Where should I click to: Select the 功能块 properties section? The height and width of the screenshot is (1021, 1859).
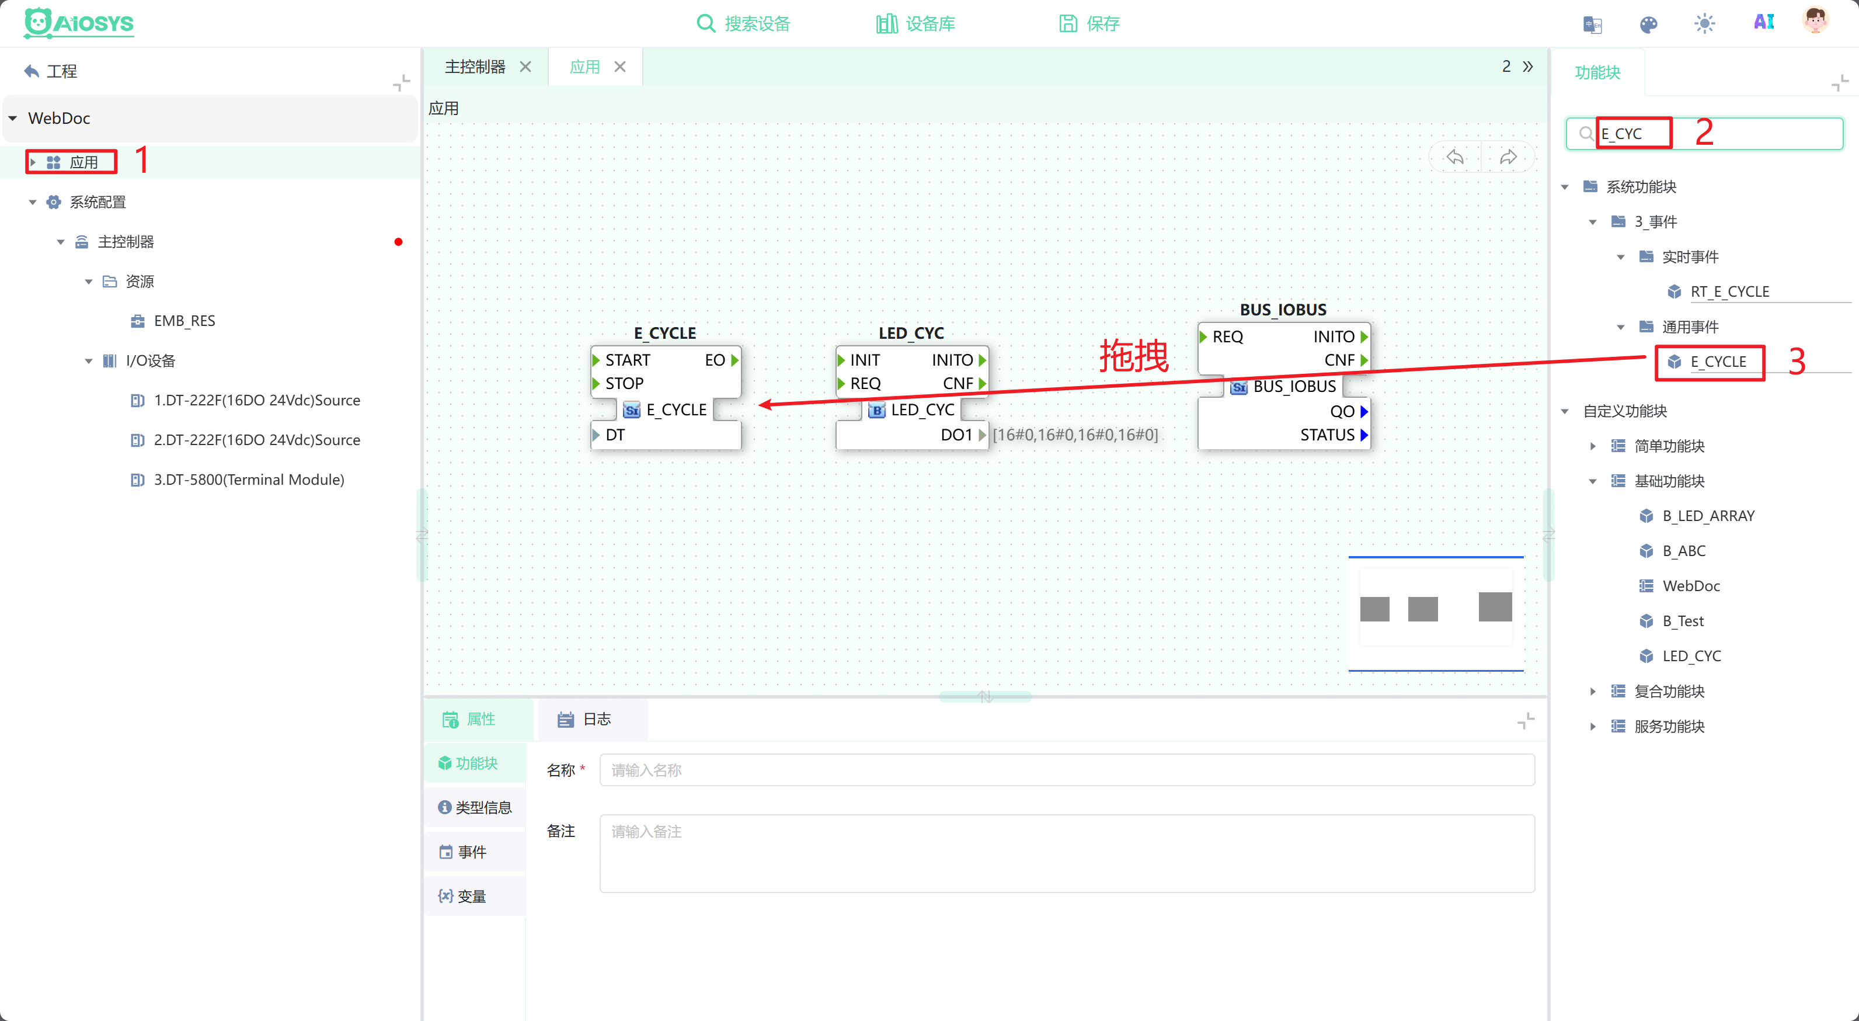click(x=475, y=763)
